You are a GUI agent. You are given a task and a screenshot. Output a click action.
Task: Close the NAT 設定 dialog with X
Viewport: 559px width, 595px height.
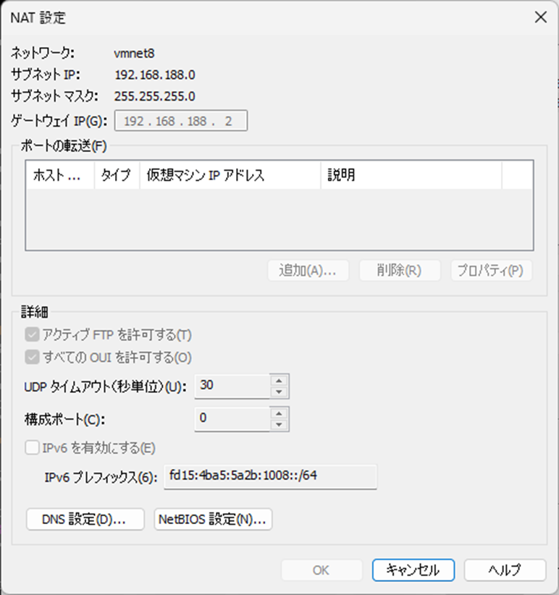pyautogui.click(x=540, y=17)
